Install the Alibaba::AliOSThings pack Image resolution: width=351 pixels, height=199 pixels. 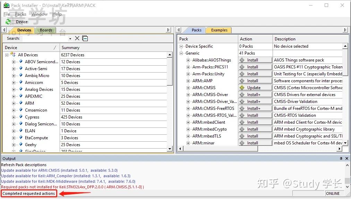255,59
